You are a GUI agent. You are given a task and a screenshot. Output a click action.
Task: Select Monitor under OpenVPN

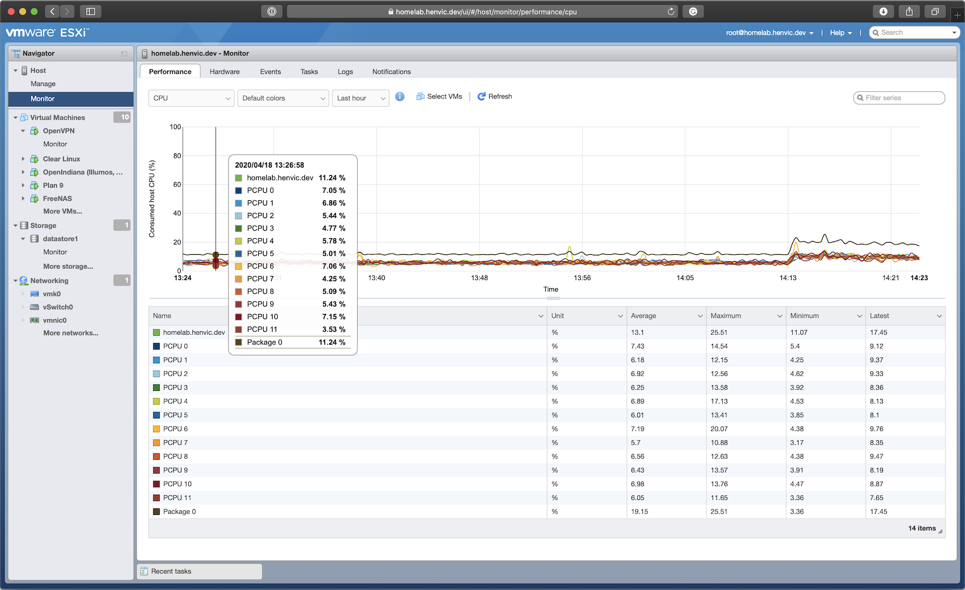pyautogui.click(x=55, y=144)
